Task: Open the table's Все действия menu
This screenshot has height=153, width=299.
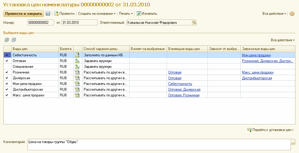Action: [x=283, y=40]
